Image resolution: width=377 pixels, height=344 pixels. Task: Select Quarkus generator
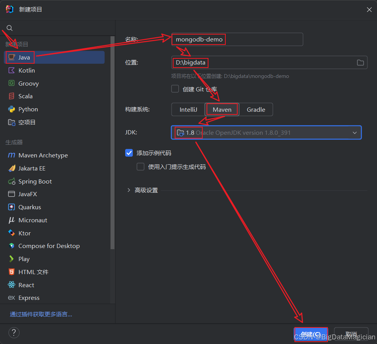click(55, 207)
